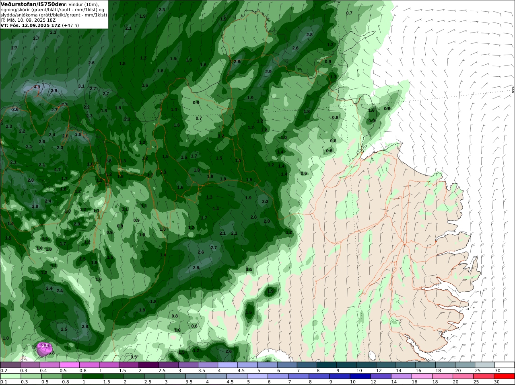Viewport: 515px width, 385px height.
Task: Click the precipitation value 2.9 on the map
Action: pyautogui.click(x=268, y=72)
